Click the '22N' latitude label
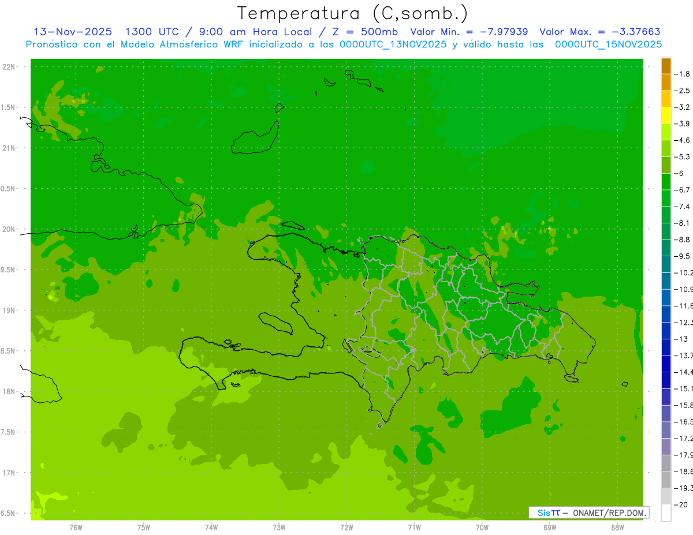This screenshot has height=535, width=693. [x=9, y=67]
